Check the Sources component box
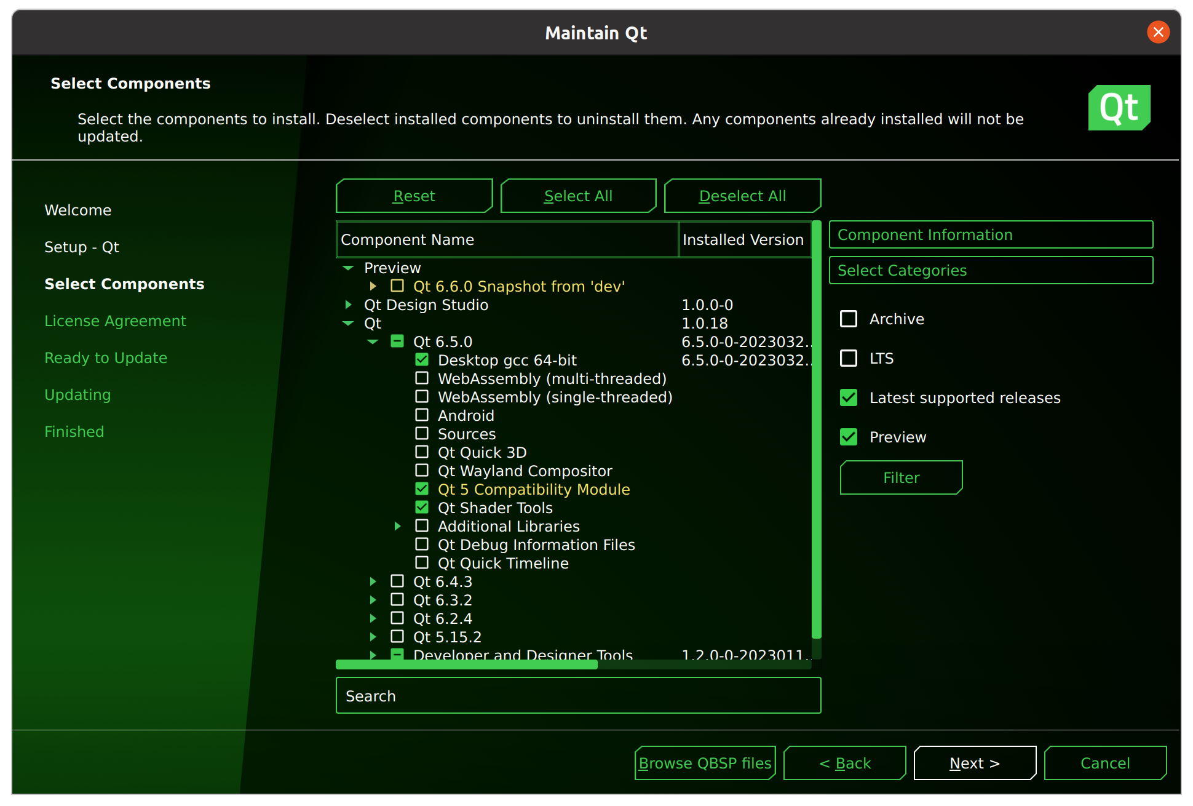1193x806 pixels. pyautogui.click(x=422, y=434)
